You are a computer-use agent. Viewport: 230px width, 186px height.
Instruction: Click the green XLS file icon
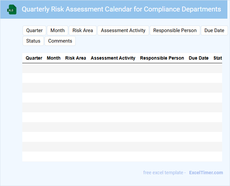pyautogui.click(x=12, y=9)
